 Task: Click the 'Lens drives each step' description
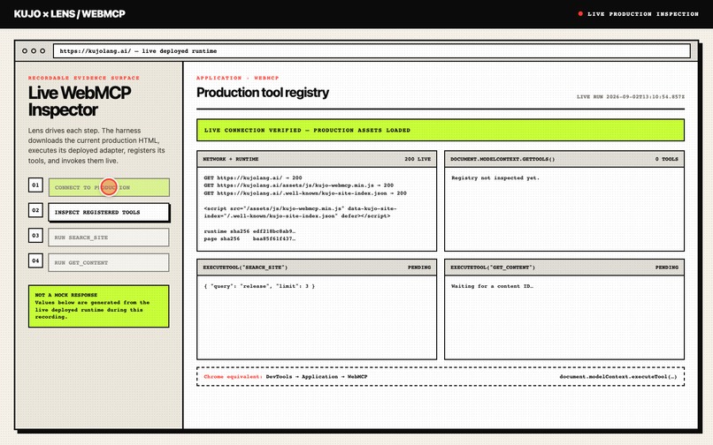(x=96, y=146)
